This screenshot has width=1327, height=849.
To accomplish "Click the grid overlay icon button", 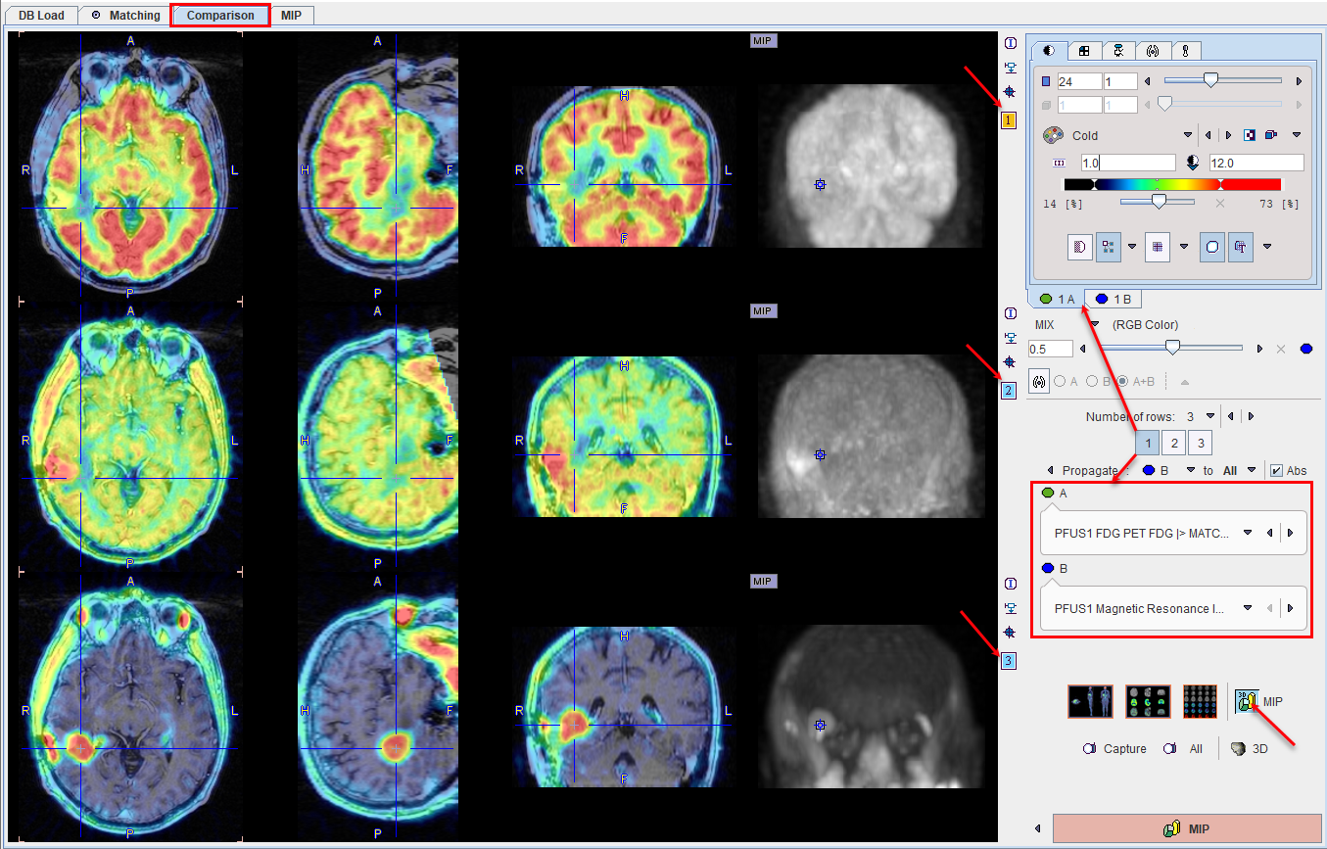I will pos(1158,248).
